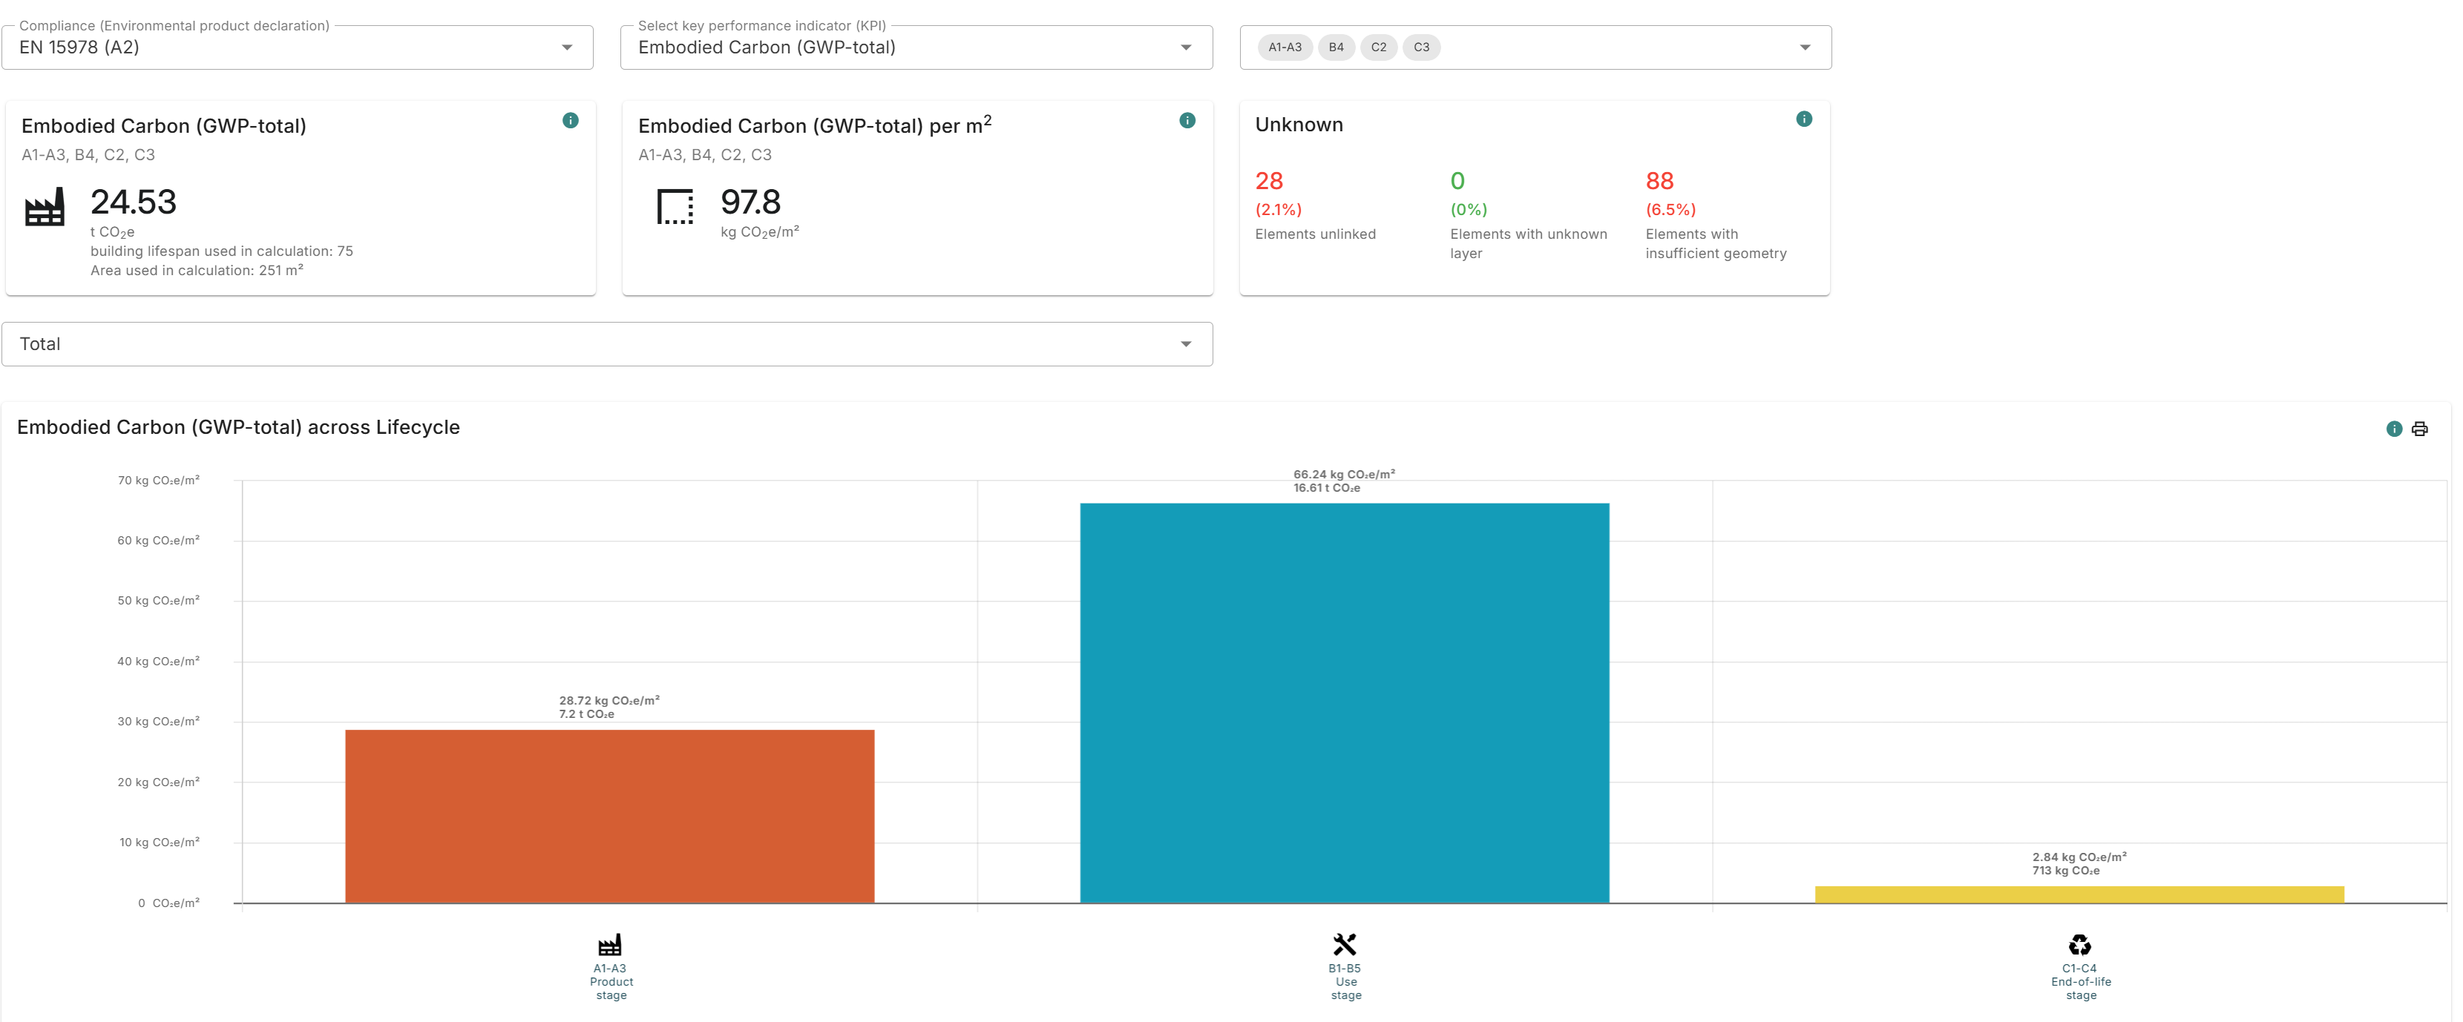Click the C3 stage chip
This screenshot has width=2463, height=1022.
1421,47
